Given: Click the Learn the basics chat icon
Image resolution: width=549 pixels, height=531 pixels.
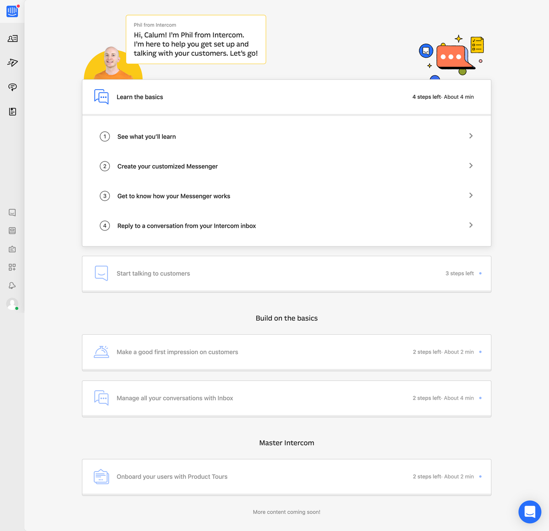Looking at the screenshot, I should click(x=102, y=97).
